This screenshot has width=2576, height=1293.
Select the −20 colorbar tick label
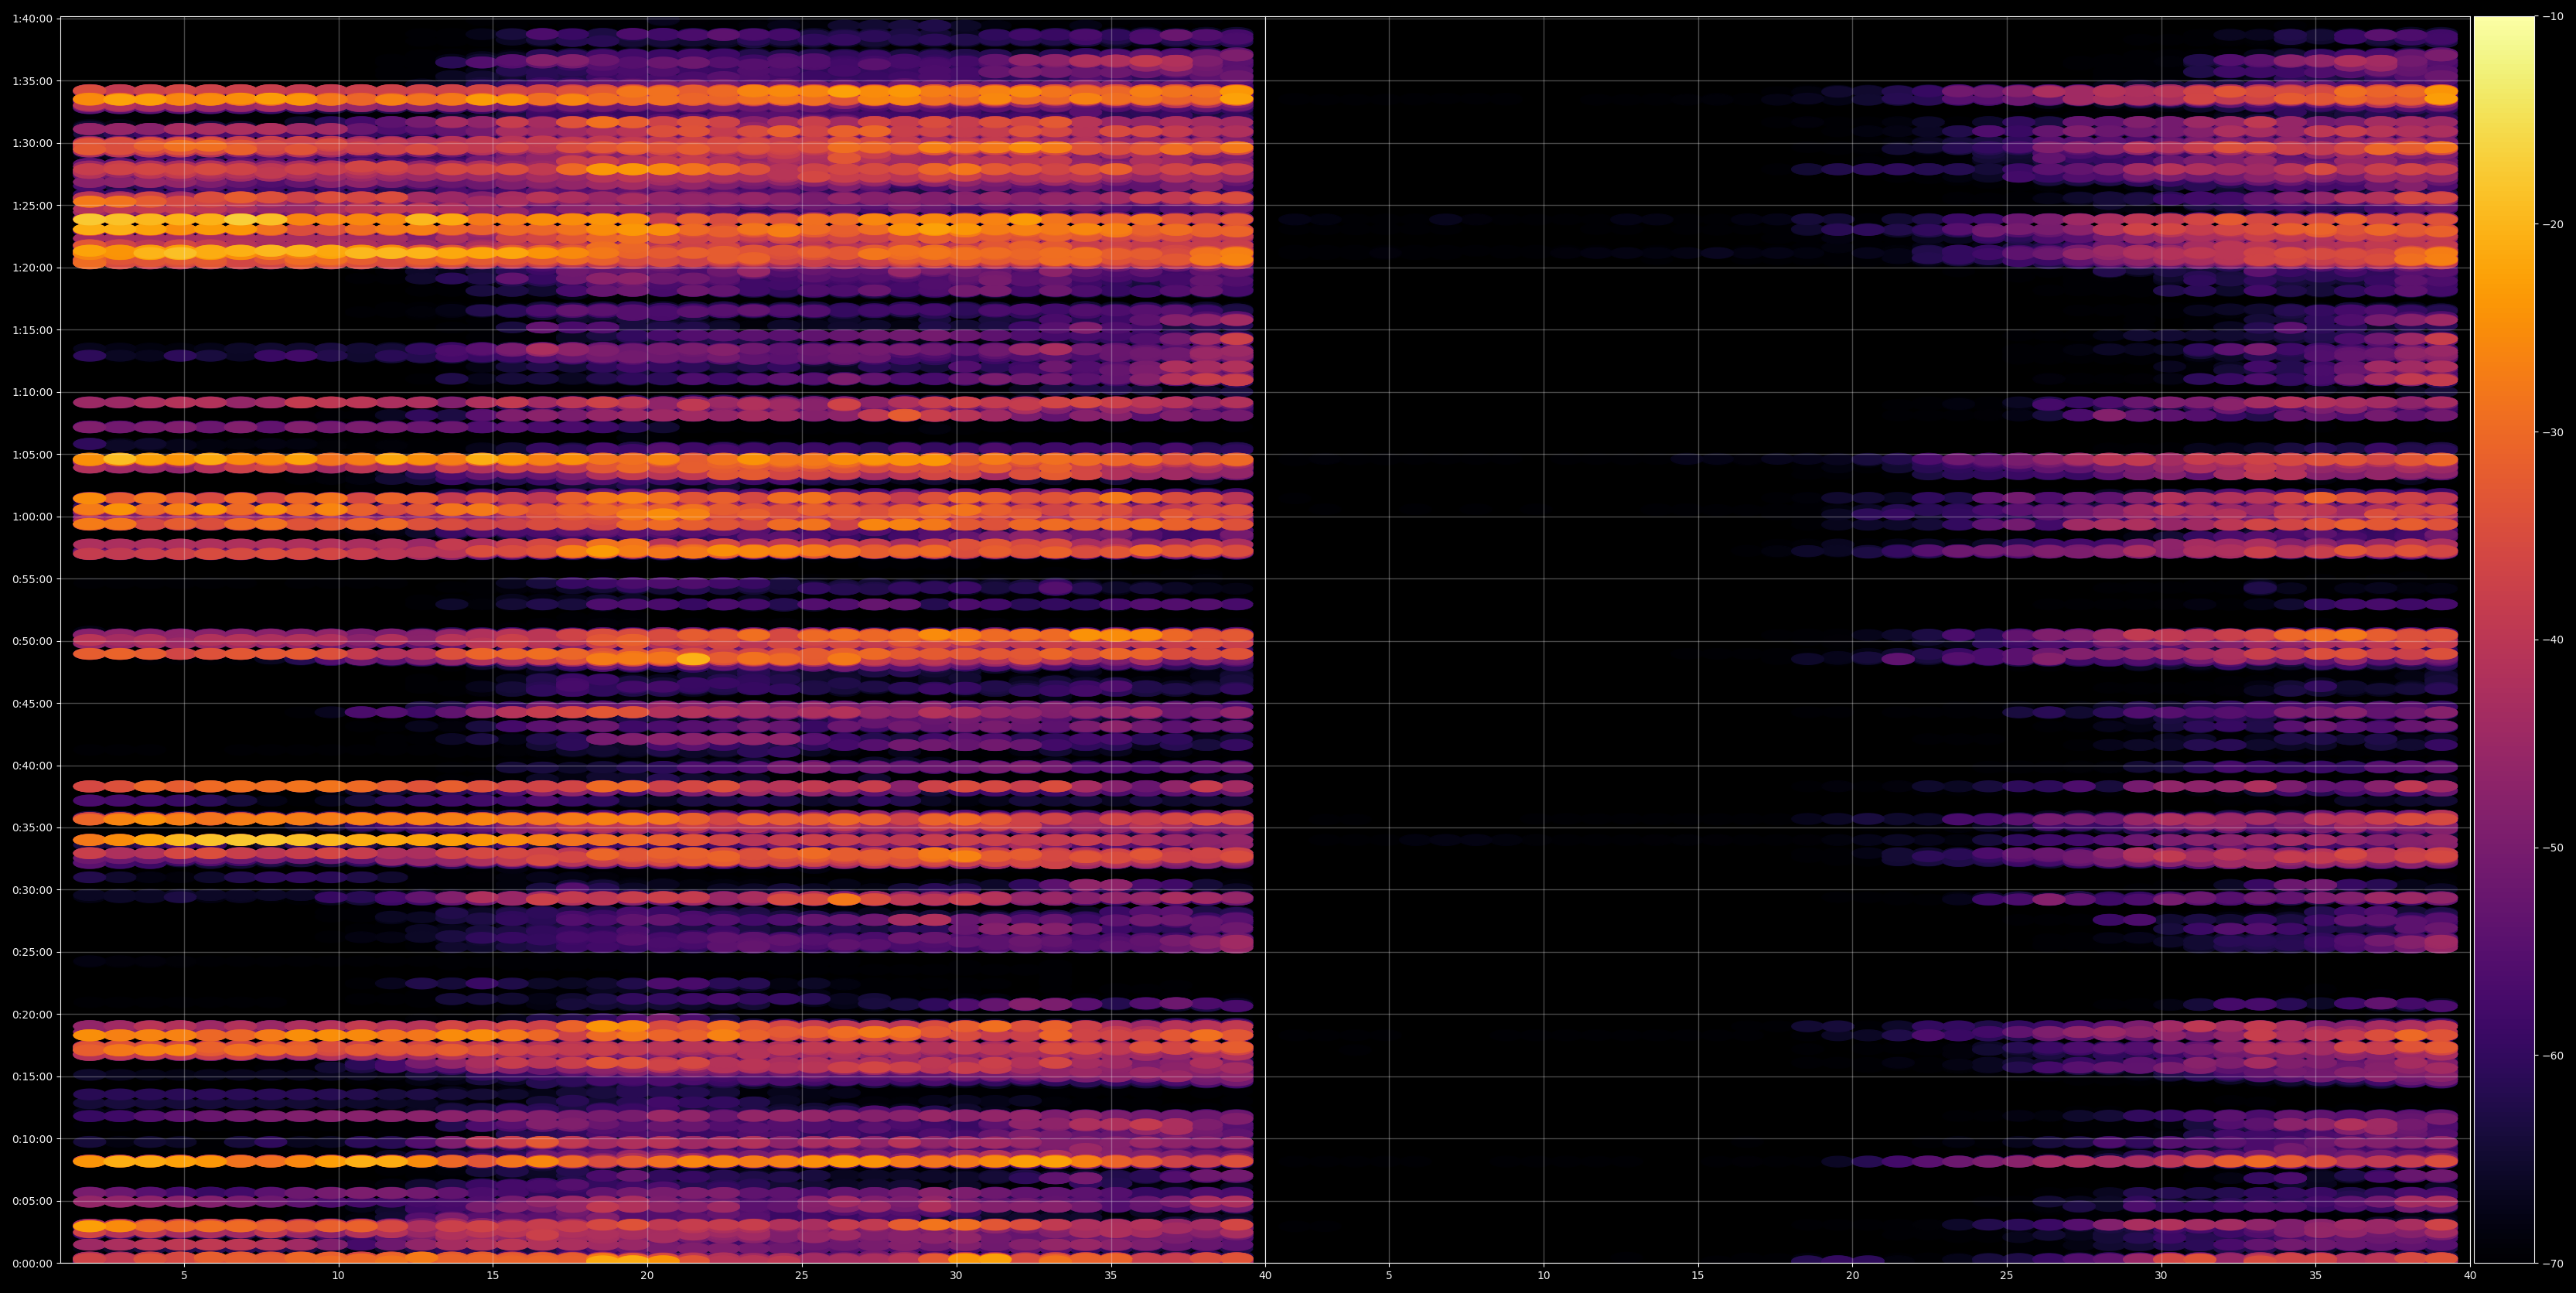click(x=2552, y=225)
